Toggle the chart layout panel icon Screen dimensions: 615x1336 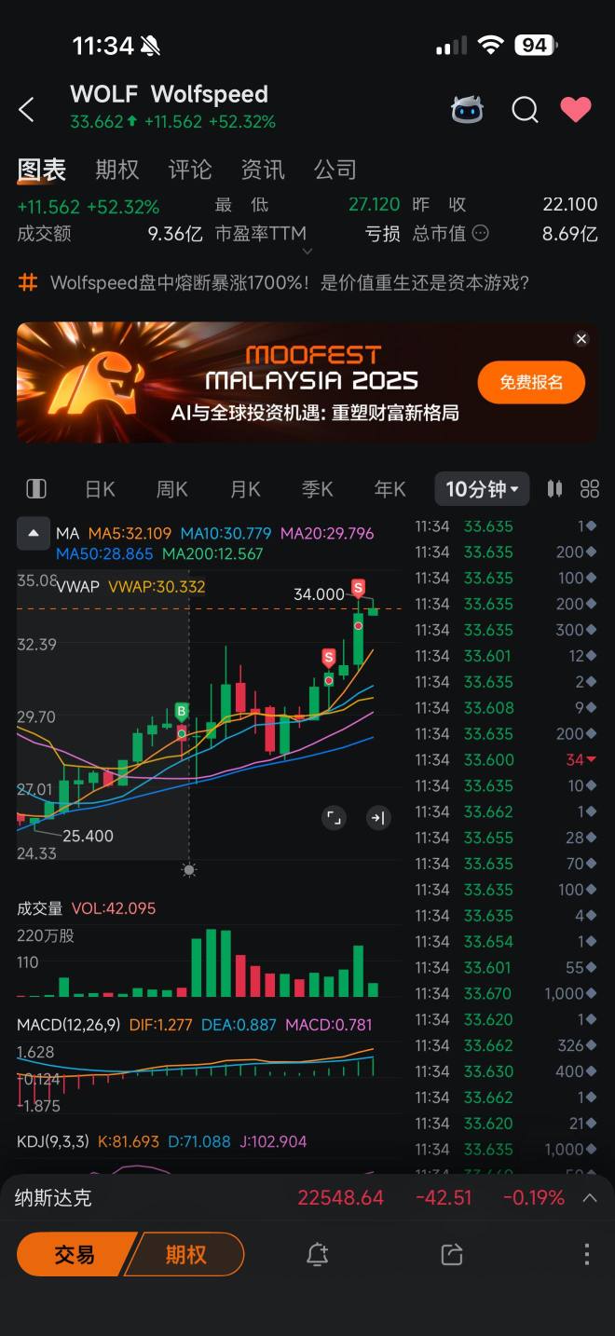[36, 489]
